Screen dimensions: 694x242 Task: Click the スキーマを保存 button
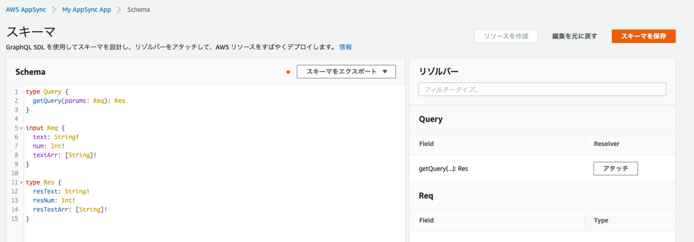click(x=643, y=36)
